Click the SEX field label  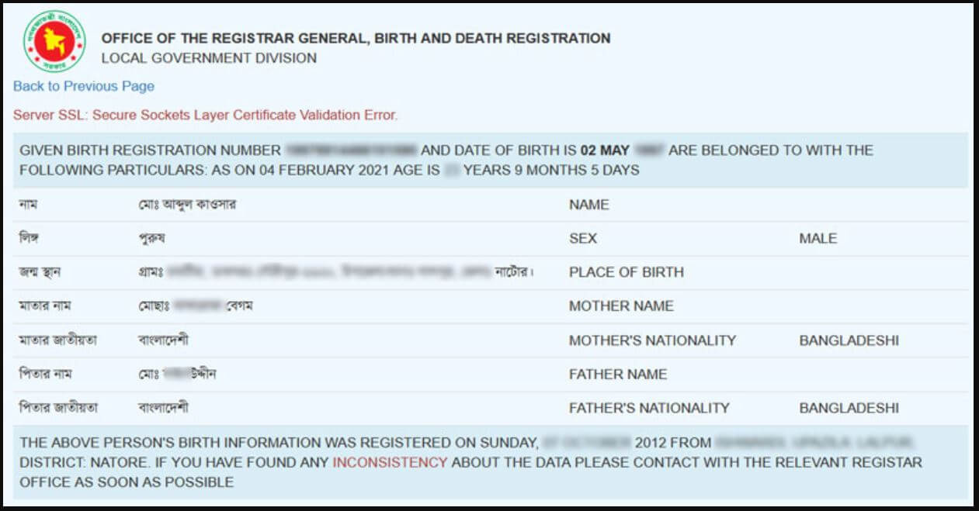pos(583,239)
